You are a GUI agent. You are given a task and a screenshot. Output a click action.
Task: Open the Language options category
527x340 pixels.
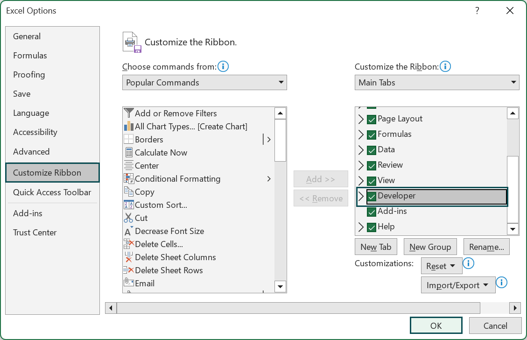click(x=52, y=113)
